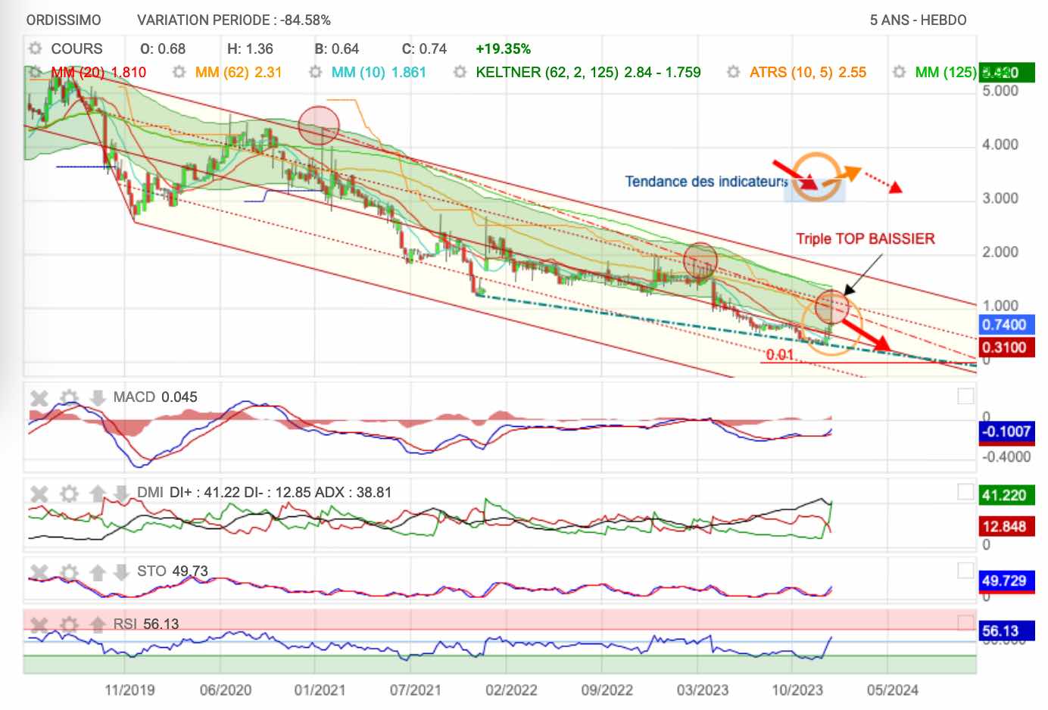The image size is (1048, 710).
Task: Open the KELTNER indicator settings gear
Action: point(459,72)
